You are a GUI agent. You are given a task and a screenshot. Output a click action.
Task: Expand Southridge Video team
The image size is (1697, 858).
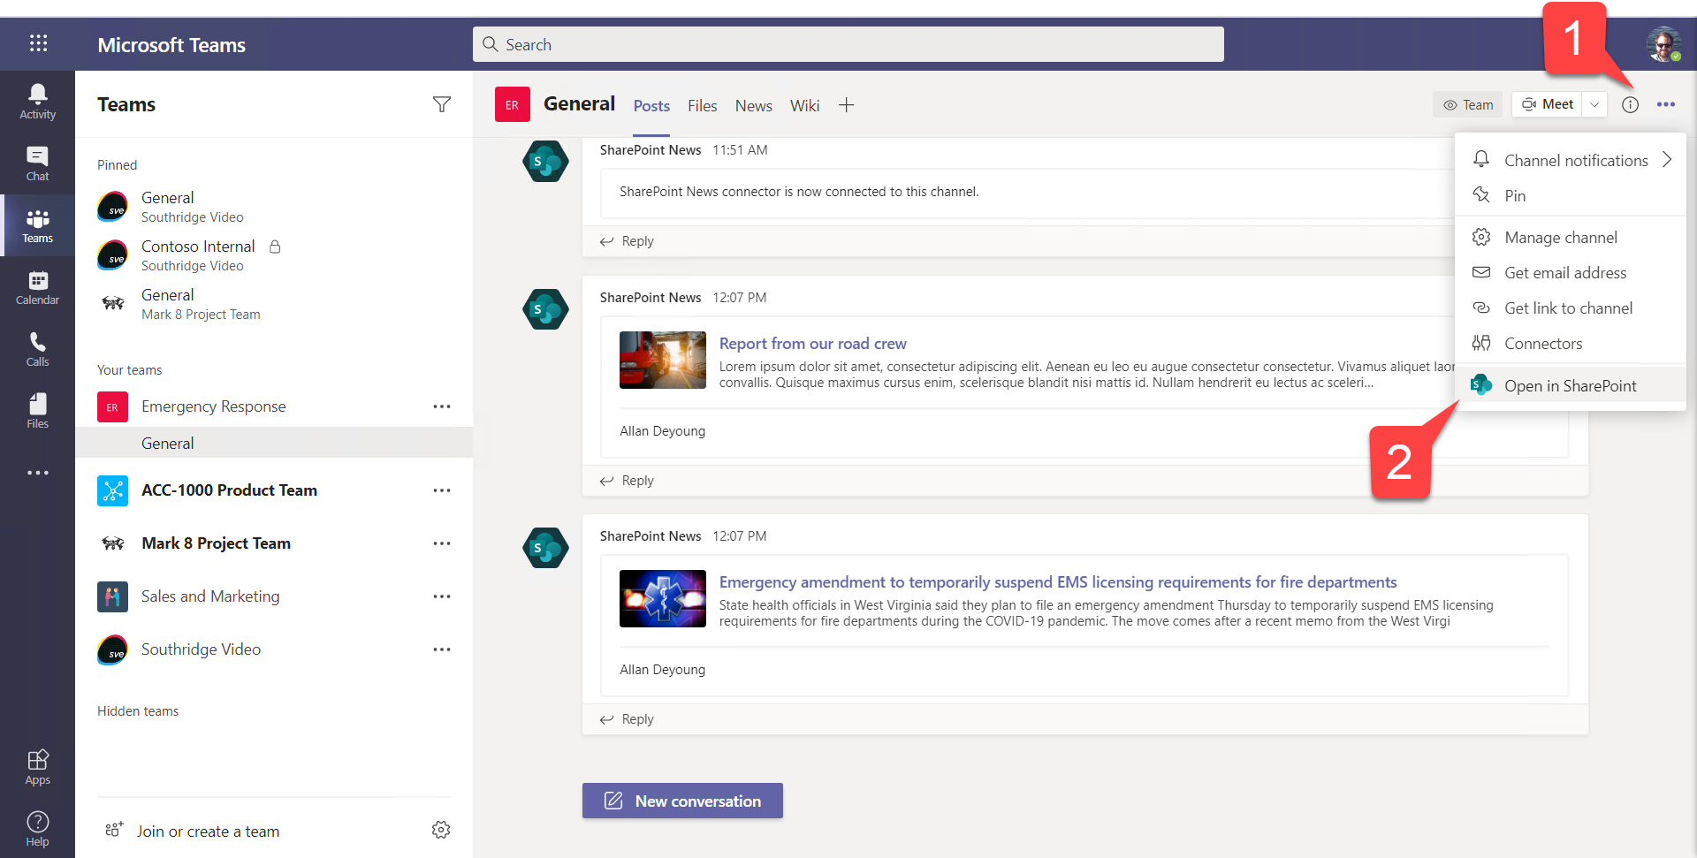[201, 649]
